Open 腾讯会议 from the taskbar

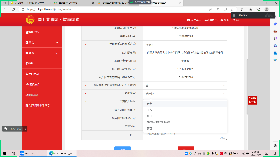tap(27, 153)
